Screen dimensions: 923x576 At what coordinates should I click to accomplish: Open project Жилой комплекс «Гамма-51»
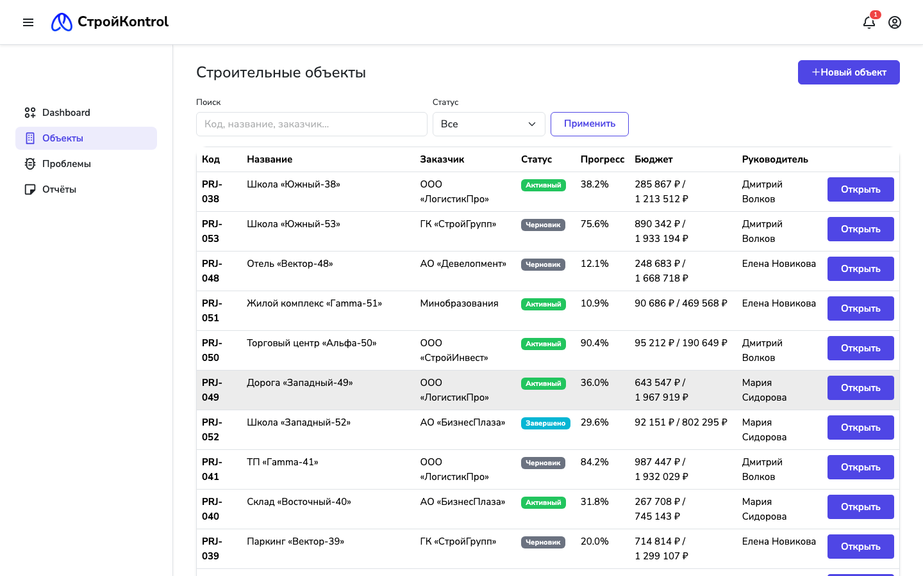point(860,308)
